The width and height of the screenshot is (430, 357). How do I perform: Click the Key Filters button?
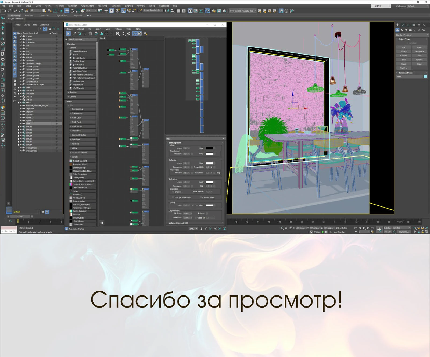[x=403, y=232]
